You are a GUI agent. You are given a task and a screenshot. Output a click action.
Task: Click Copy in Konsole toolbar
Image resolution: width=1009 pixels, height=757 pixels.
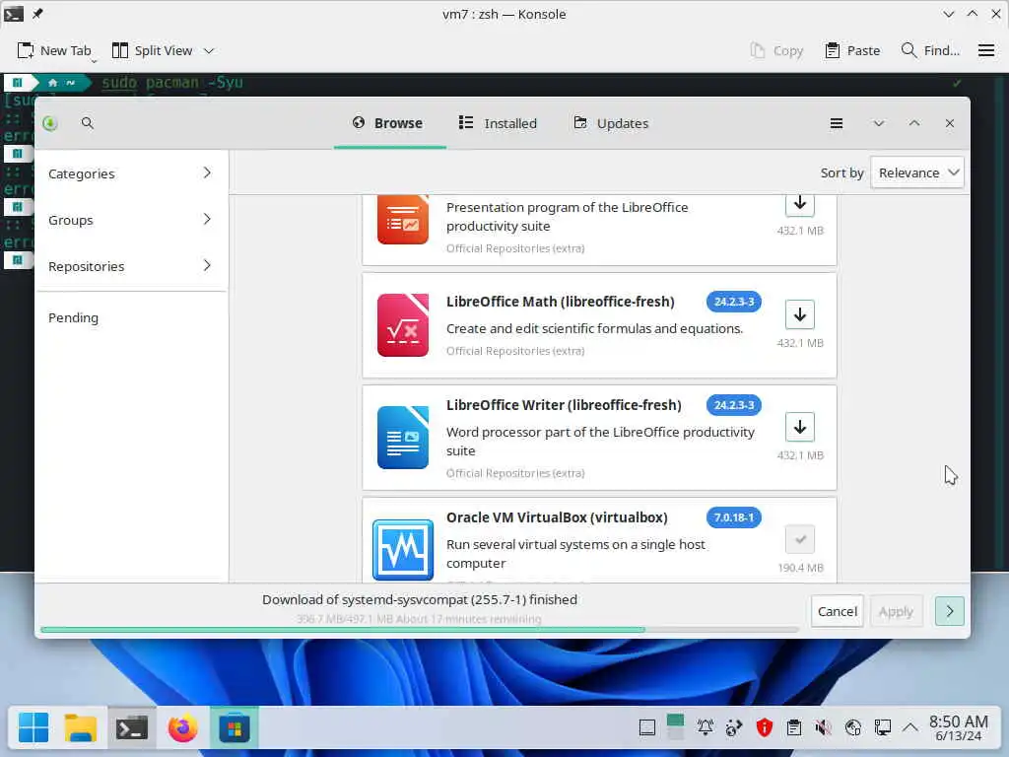tap(776, 50)
